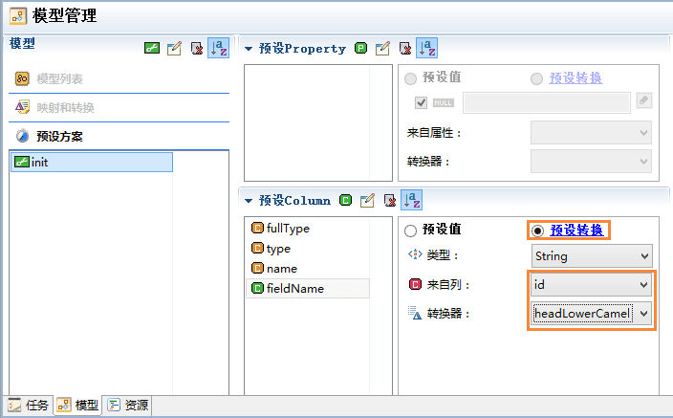Collapse the 预设Property section
673x418 pixels.
tap(249, 49)
